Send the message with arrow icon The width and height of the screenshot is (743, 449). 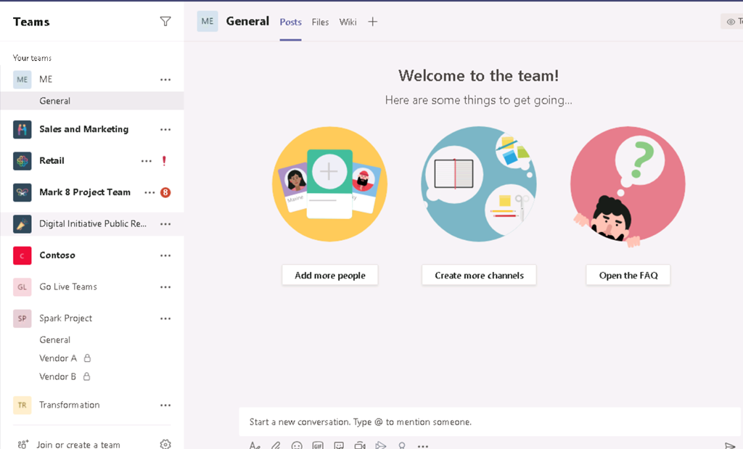click(730, 445)
